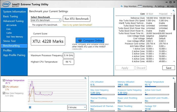This screenshot has height=112, width=177.
Task: Click the Proposed column header
Action: (x=163, y=14)
